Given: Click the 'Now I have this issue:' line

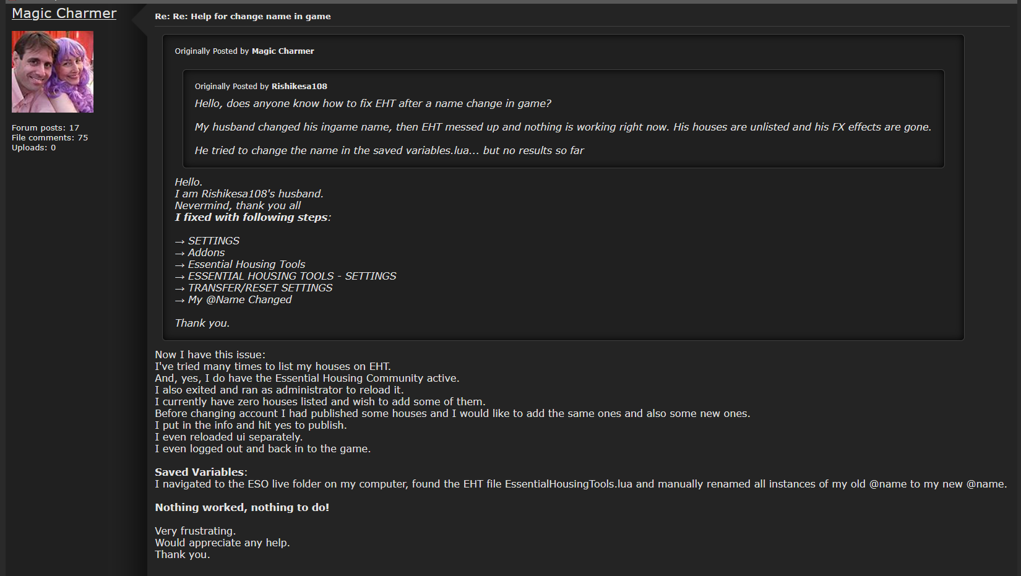Looking at the screenshot, I should point(210,355).
